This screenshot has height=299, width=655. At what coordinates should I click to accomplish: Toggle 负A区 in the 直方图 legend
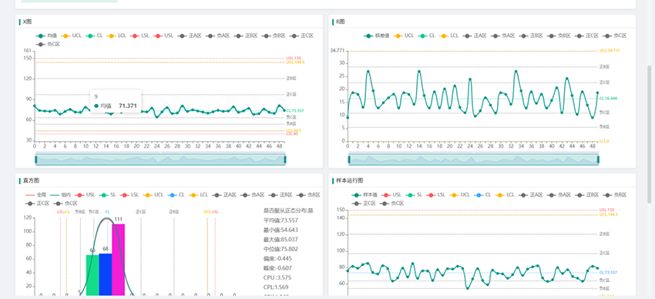click(253, 195)
